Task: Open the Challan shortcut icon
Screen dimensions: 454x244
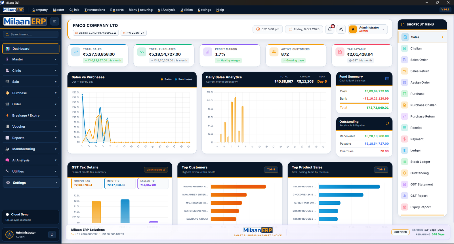Action: (405, 48)
